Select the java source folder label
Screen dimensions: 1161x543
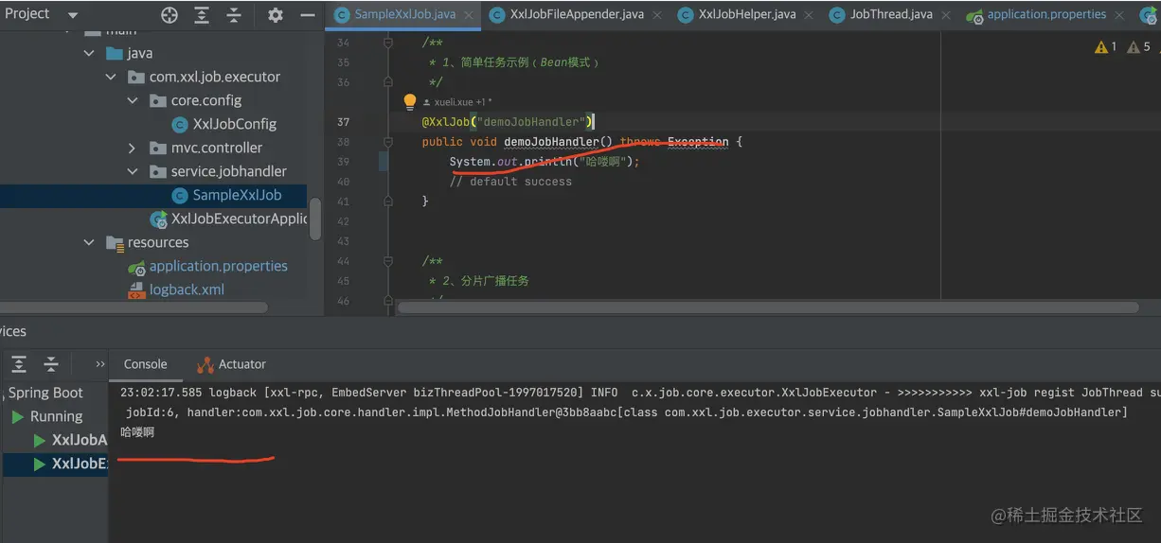click(x=140, y=53)
